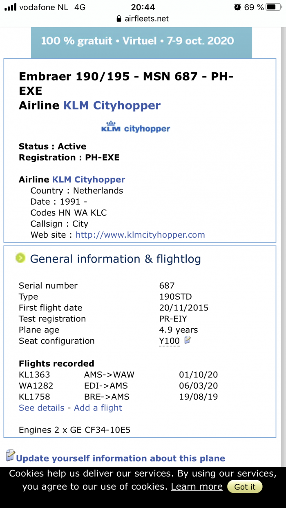Tap the cellular signal bars icon
This screenshot has width=286, height=508.
coord(10,7)
